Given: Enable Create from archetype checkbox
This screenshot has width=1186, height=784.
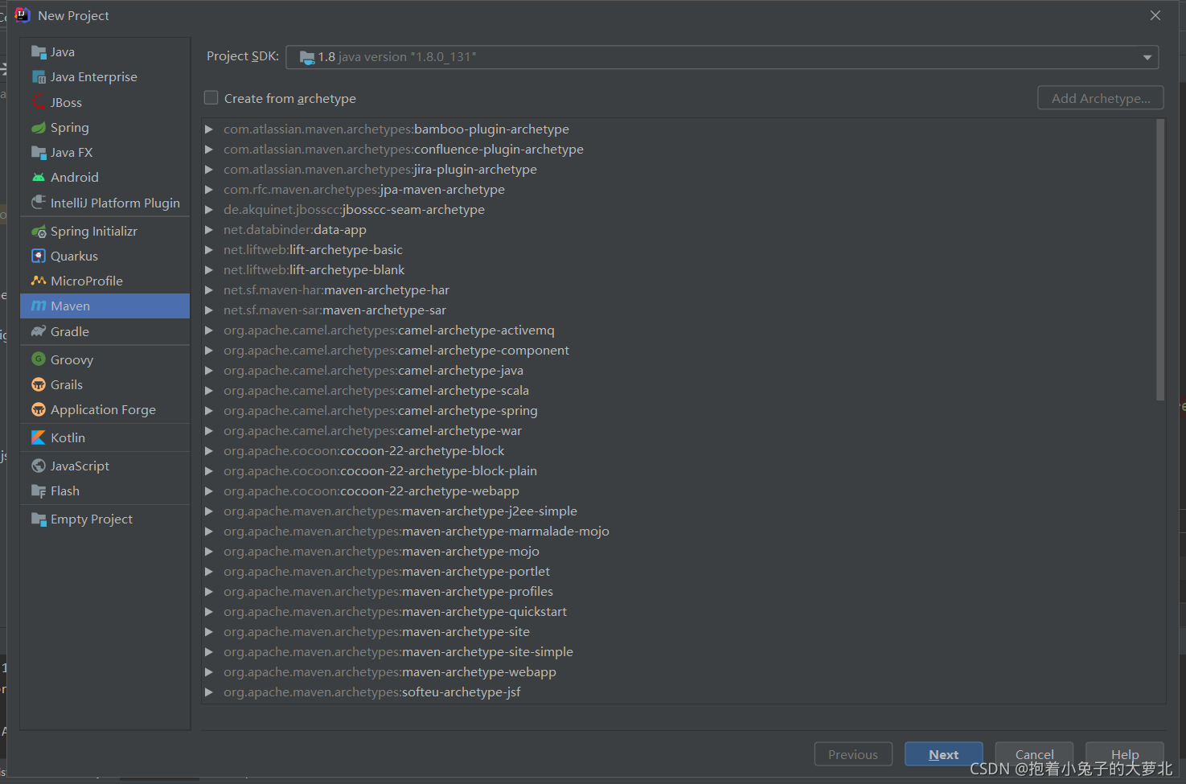Looking at the screenshot, I should [x=211, y=98].
